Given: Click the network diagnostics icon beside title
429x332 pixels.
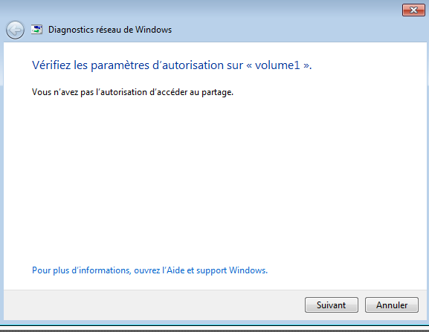Looking at the screenshot, I should point(36,30).
